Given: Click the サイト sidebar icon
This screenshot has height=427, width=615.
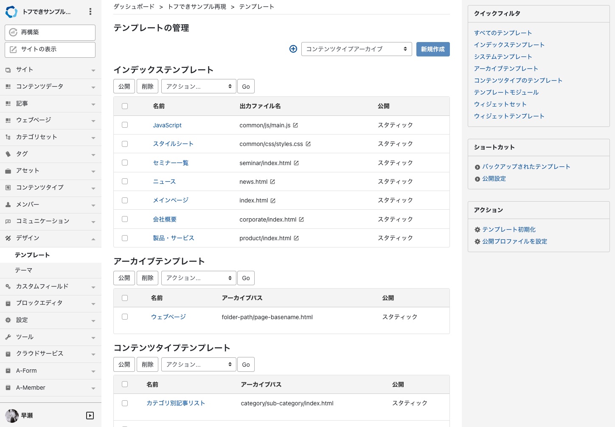Looking at the screenshot, I should [8, 70].
